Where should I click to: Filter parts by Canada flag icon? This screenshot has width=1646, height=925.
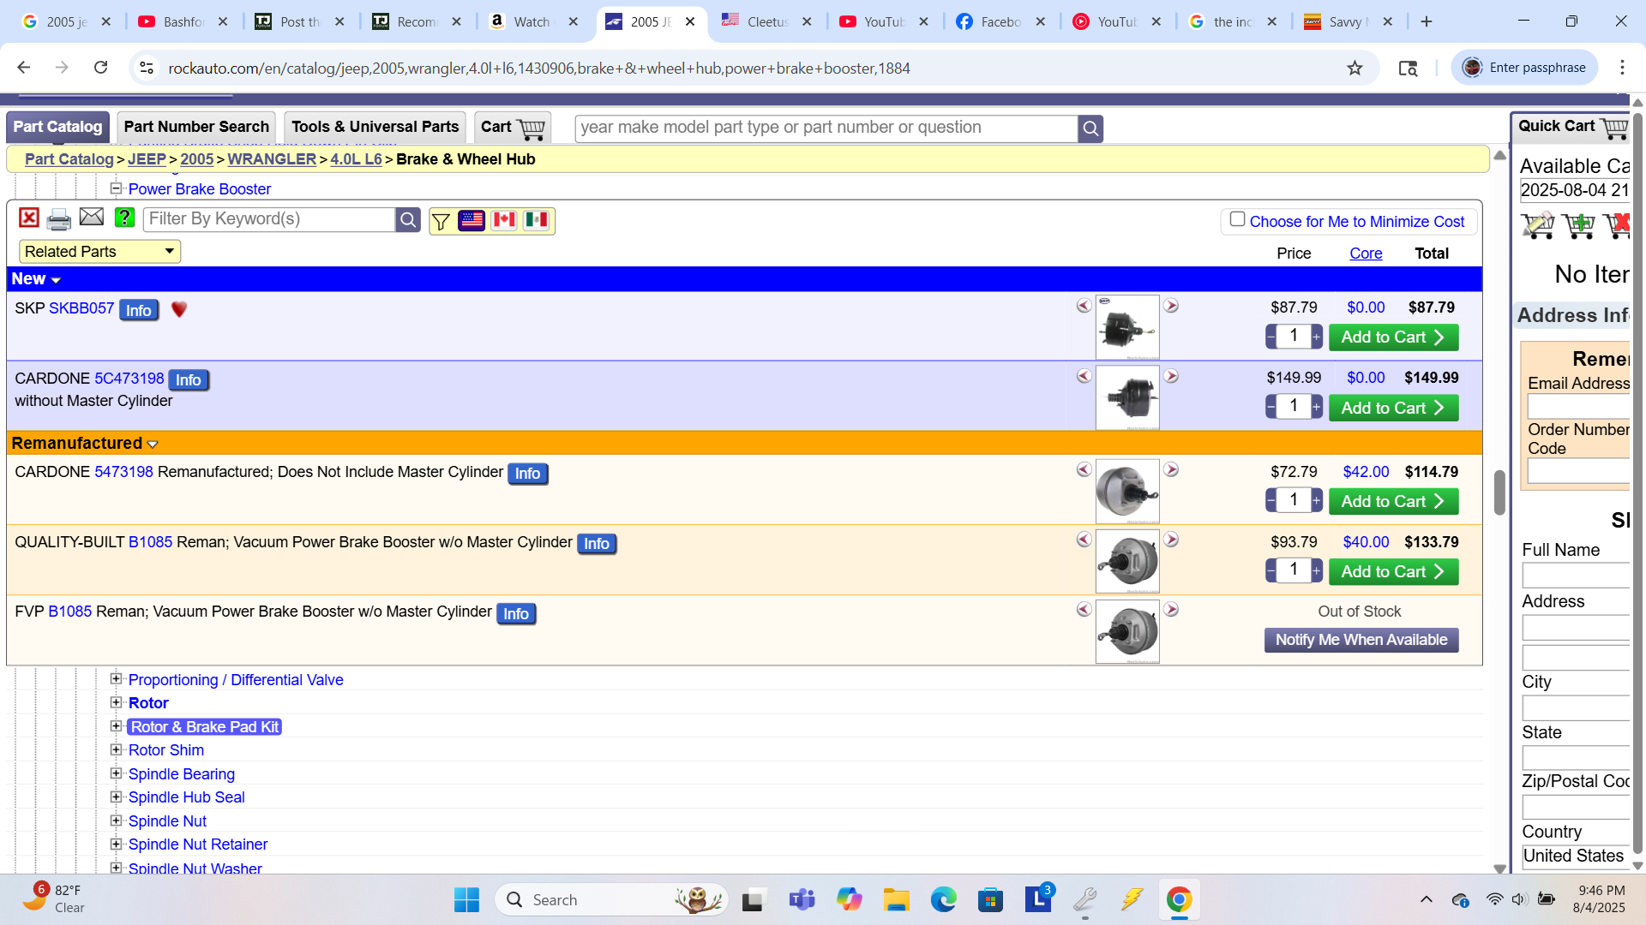pyautogui.click(x=504, y=220)
